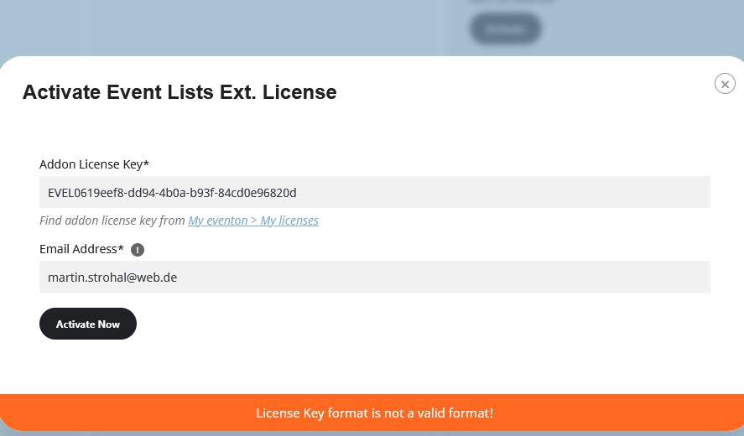744x436 pixels.
Task: Focus the Email Address input field
Action: pyautogui.click(x=374, y=277)
